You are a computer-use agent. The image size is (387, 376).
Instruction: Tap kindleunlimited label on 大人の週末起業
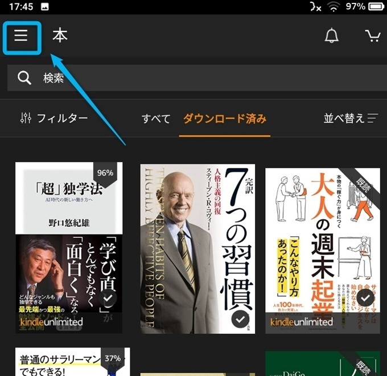(x=302, y=322)
